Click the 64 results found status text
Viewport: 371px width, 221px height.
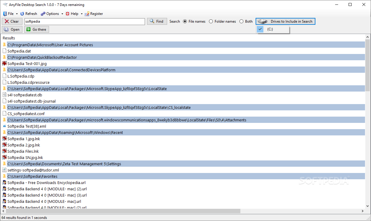coord(24,218)
